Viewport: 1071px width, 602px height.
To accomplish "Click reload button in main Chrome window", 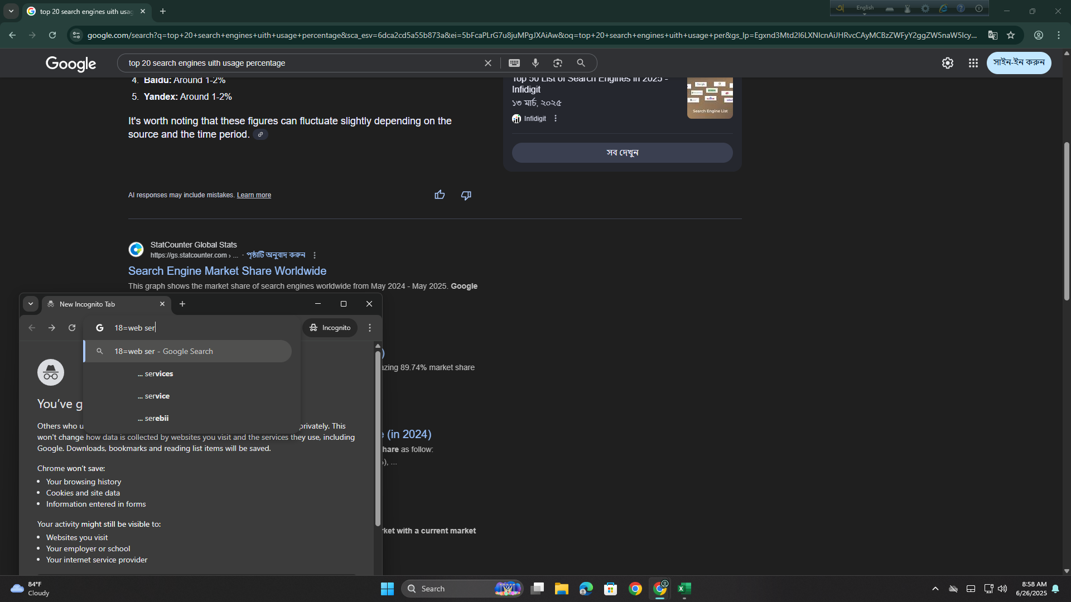I will pyautogui.click(x=52, y=35).
